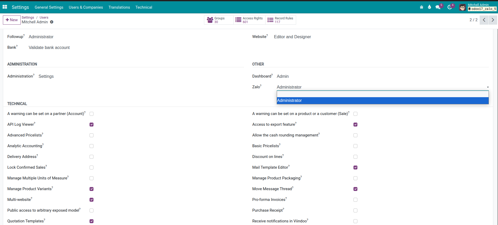Disable the API Log Viewer checkbox

[91, 124]
